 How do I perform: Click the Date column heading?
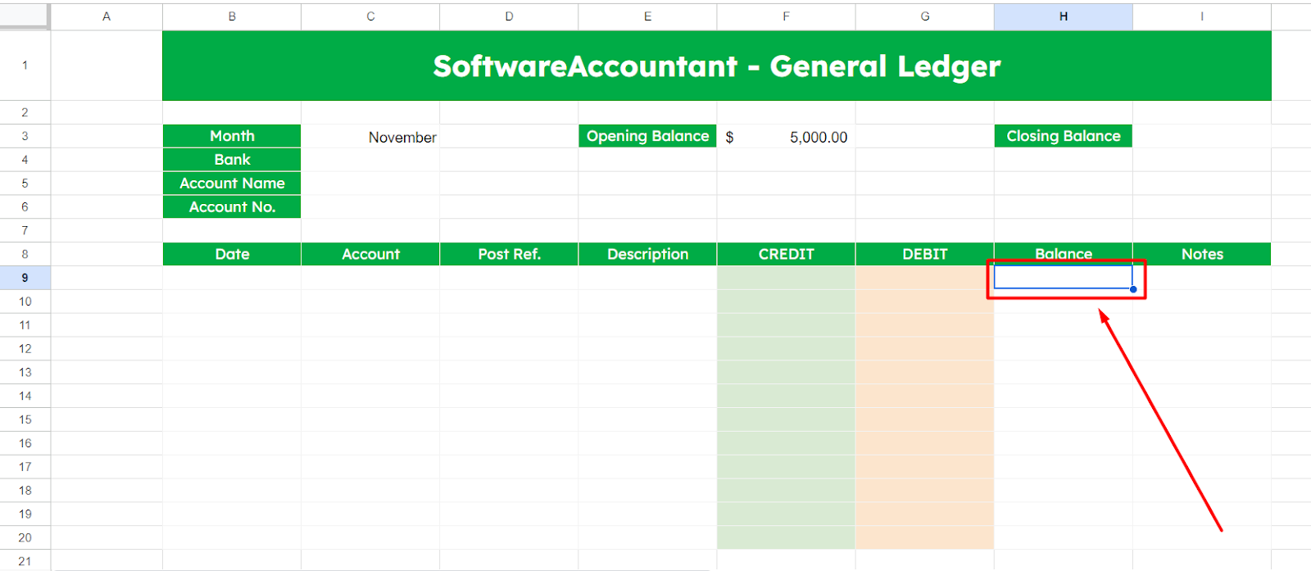(x=232, y=254)
